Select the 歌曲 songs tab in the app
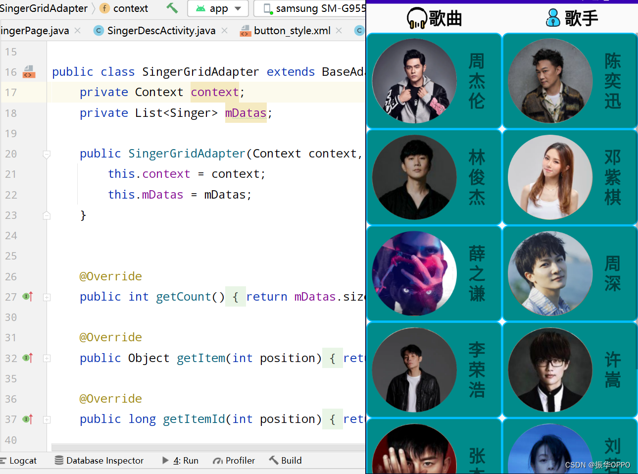 point(434,18)
